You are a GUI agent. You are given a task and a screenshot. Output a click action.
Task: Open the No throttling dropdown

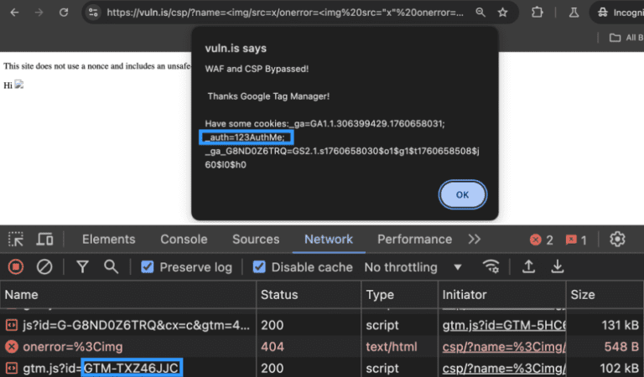[413, 267]
